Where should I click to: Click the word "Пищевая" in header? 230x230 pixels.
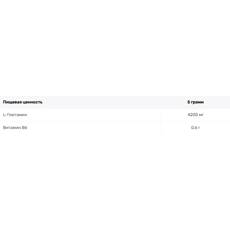pos(12,102)
